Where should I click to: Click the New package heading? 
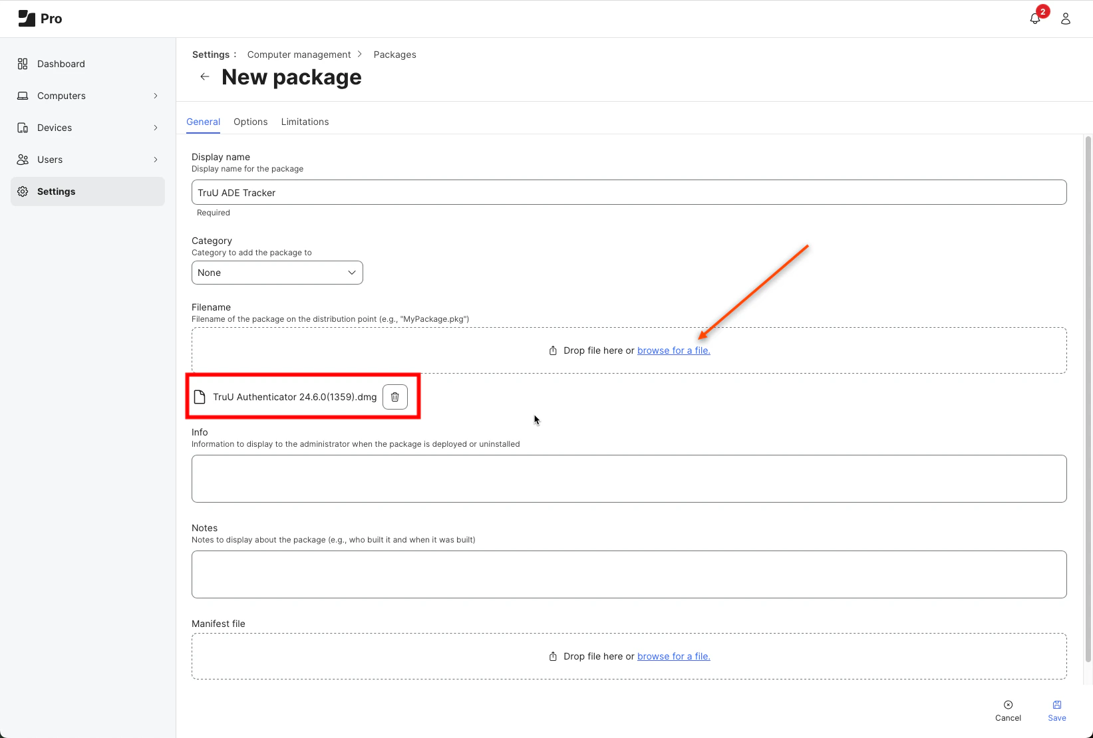click(291, 77)
